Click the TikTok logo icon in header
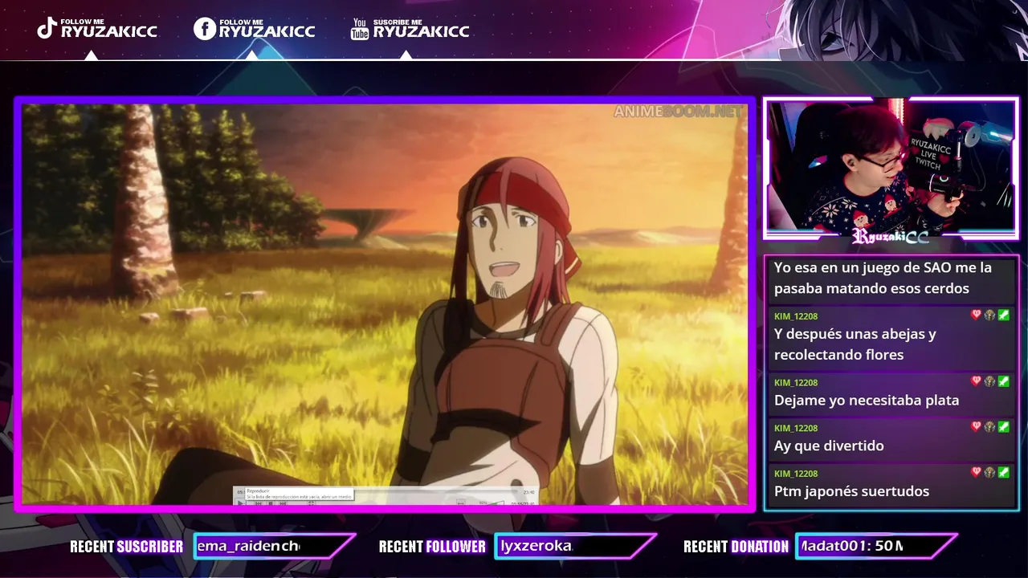1028x578 pixels. pyautogui.click(x=47, y=28)
